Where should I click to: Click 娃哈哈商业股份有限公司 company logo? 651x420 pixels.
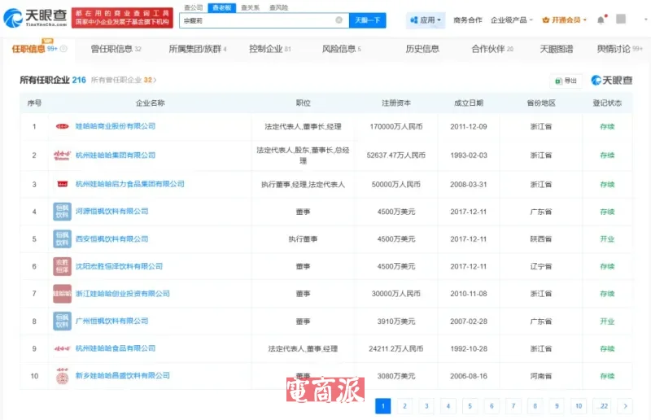[63, 126]
